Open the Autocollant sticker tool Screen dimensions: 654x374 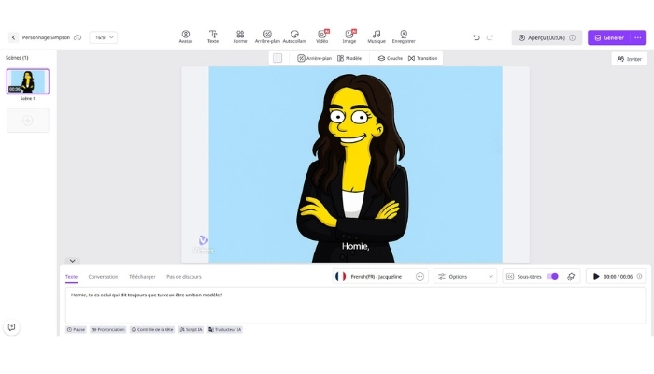[x=294, y=36]
